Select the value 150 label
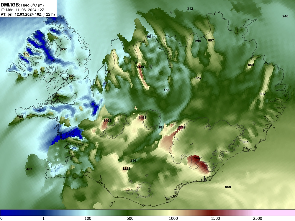 166,90
